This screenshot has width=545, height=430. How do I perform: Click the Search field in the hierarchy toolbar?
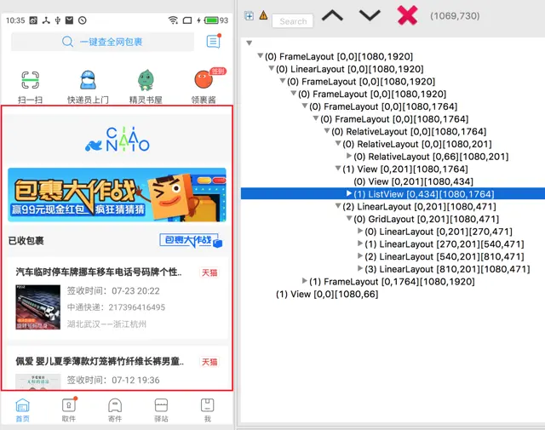(x=293, y=21)
